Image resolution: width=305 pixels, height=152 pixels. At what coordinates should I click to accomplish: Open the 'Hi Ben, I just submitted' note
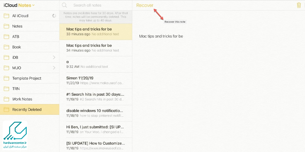click(x=96, y=130)
